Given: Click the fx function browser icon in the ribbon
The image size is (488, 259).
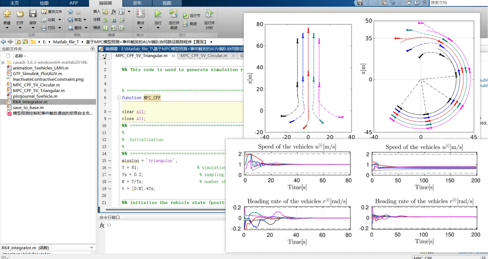Looking at the screenshot, I should [x=114, y=11].
